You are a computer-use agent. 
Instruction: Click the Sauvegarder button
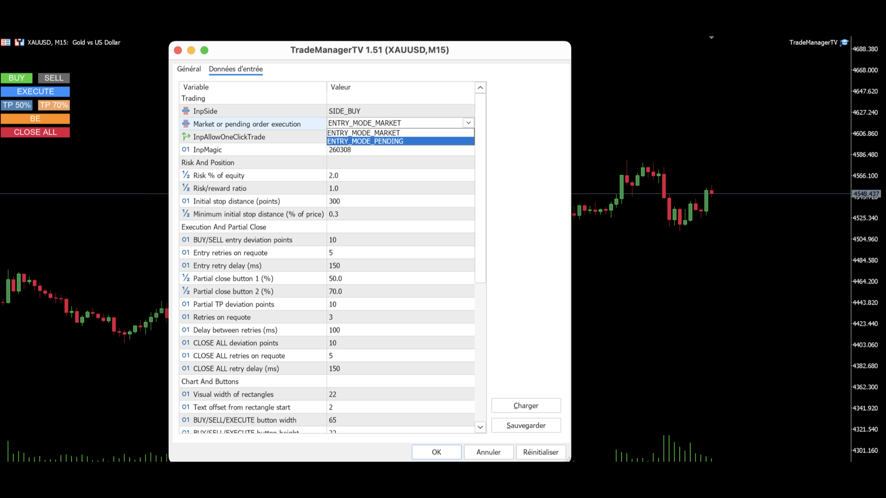[526, 425]
